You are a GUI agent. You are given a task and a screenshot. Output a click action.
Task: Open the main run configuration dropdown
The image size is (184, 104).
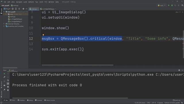[162, 5]
